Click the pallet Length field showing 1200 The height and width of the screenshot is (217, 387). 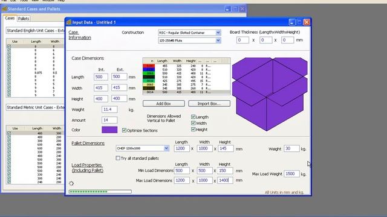click(181, 148)
